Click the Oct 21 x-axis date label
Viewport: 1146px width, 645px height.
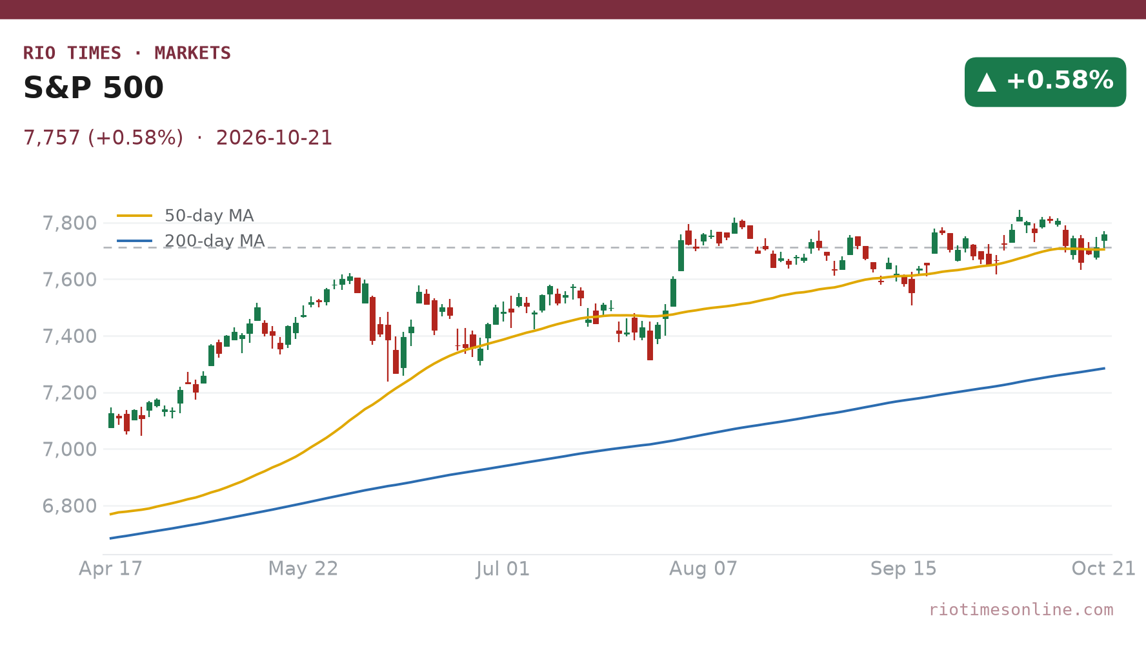[1103, 569]
